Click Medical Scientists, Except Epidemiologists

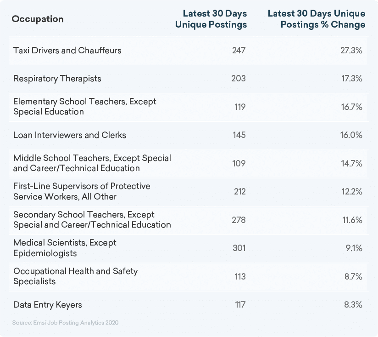click(65, 248)
